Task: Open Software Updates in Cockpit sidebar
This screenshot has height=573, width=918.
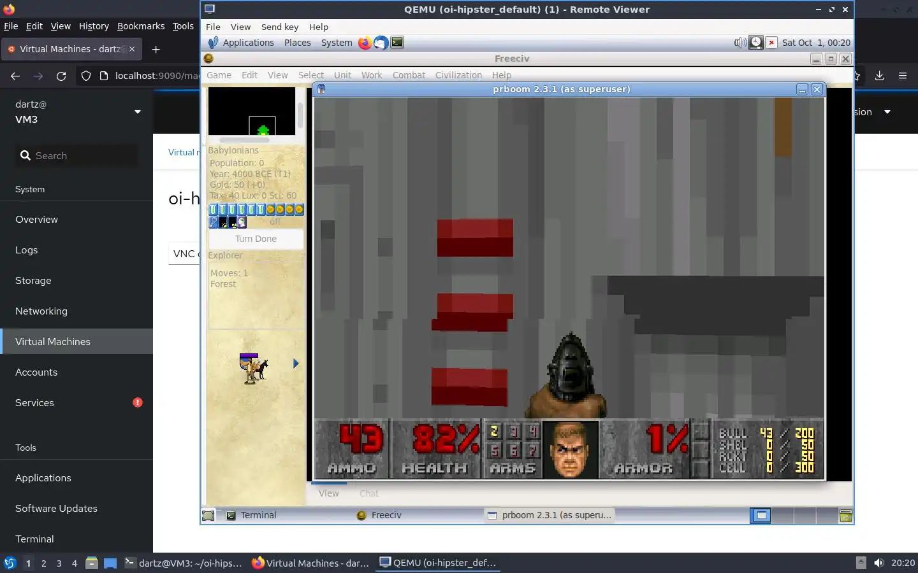Action: (76, 508)
